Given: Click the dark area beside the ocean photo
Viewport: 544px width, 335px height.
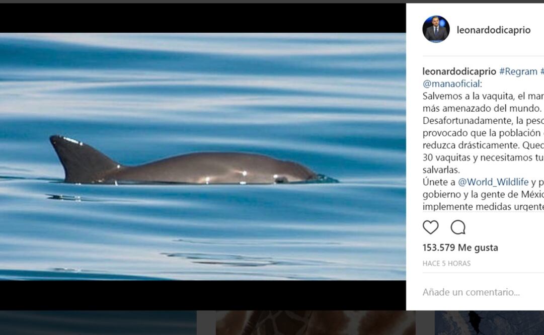Looking at the screenshot, I should pyautogui.click(x=201, y=15).
